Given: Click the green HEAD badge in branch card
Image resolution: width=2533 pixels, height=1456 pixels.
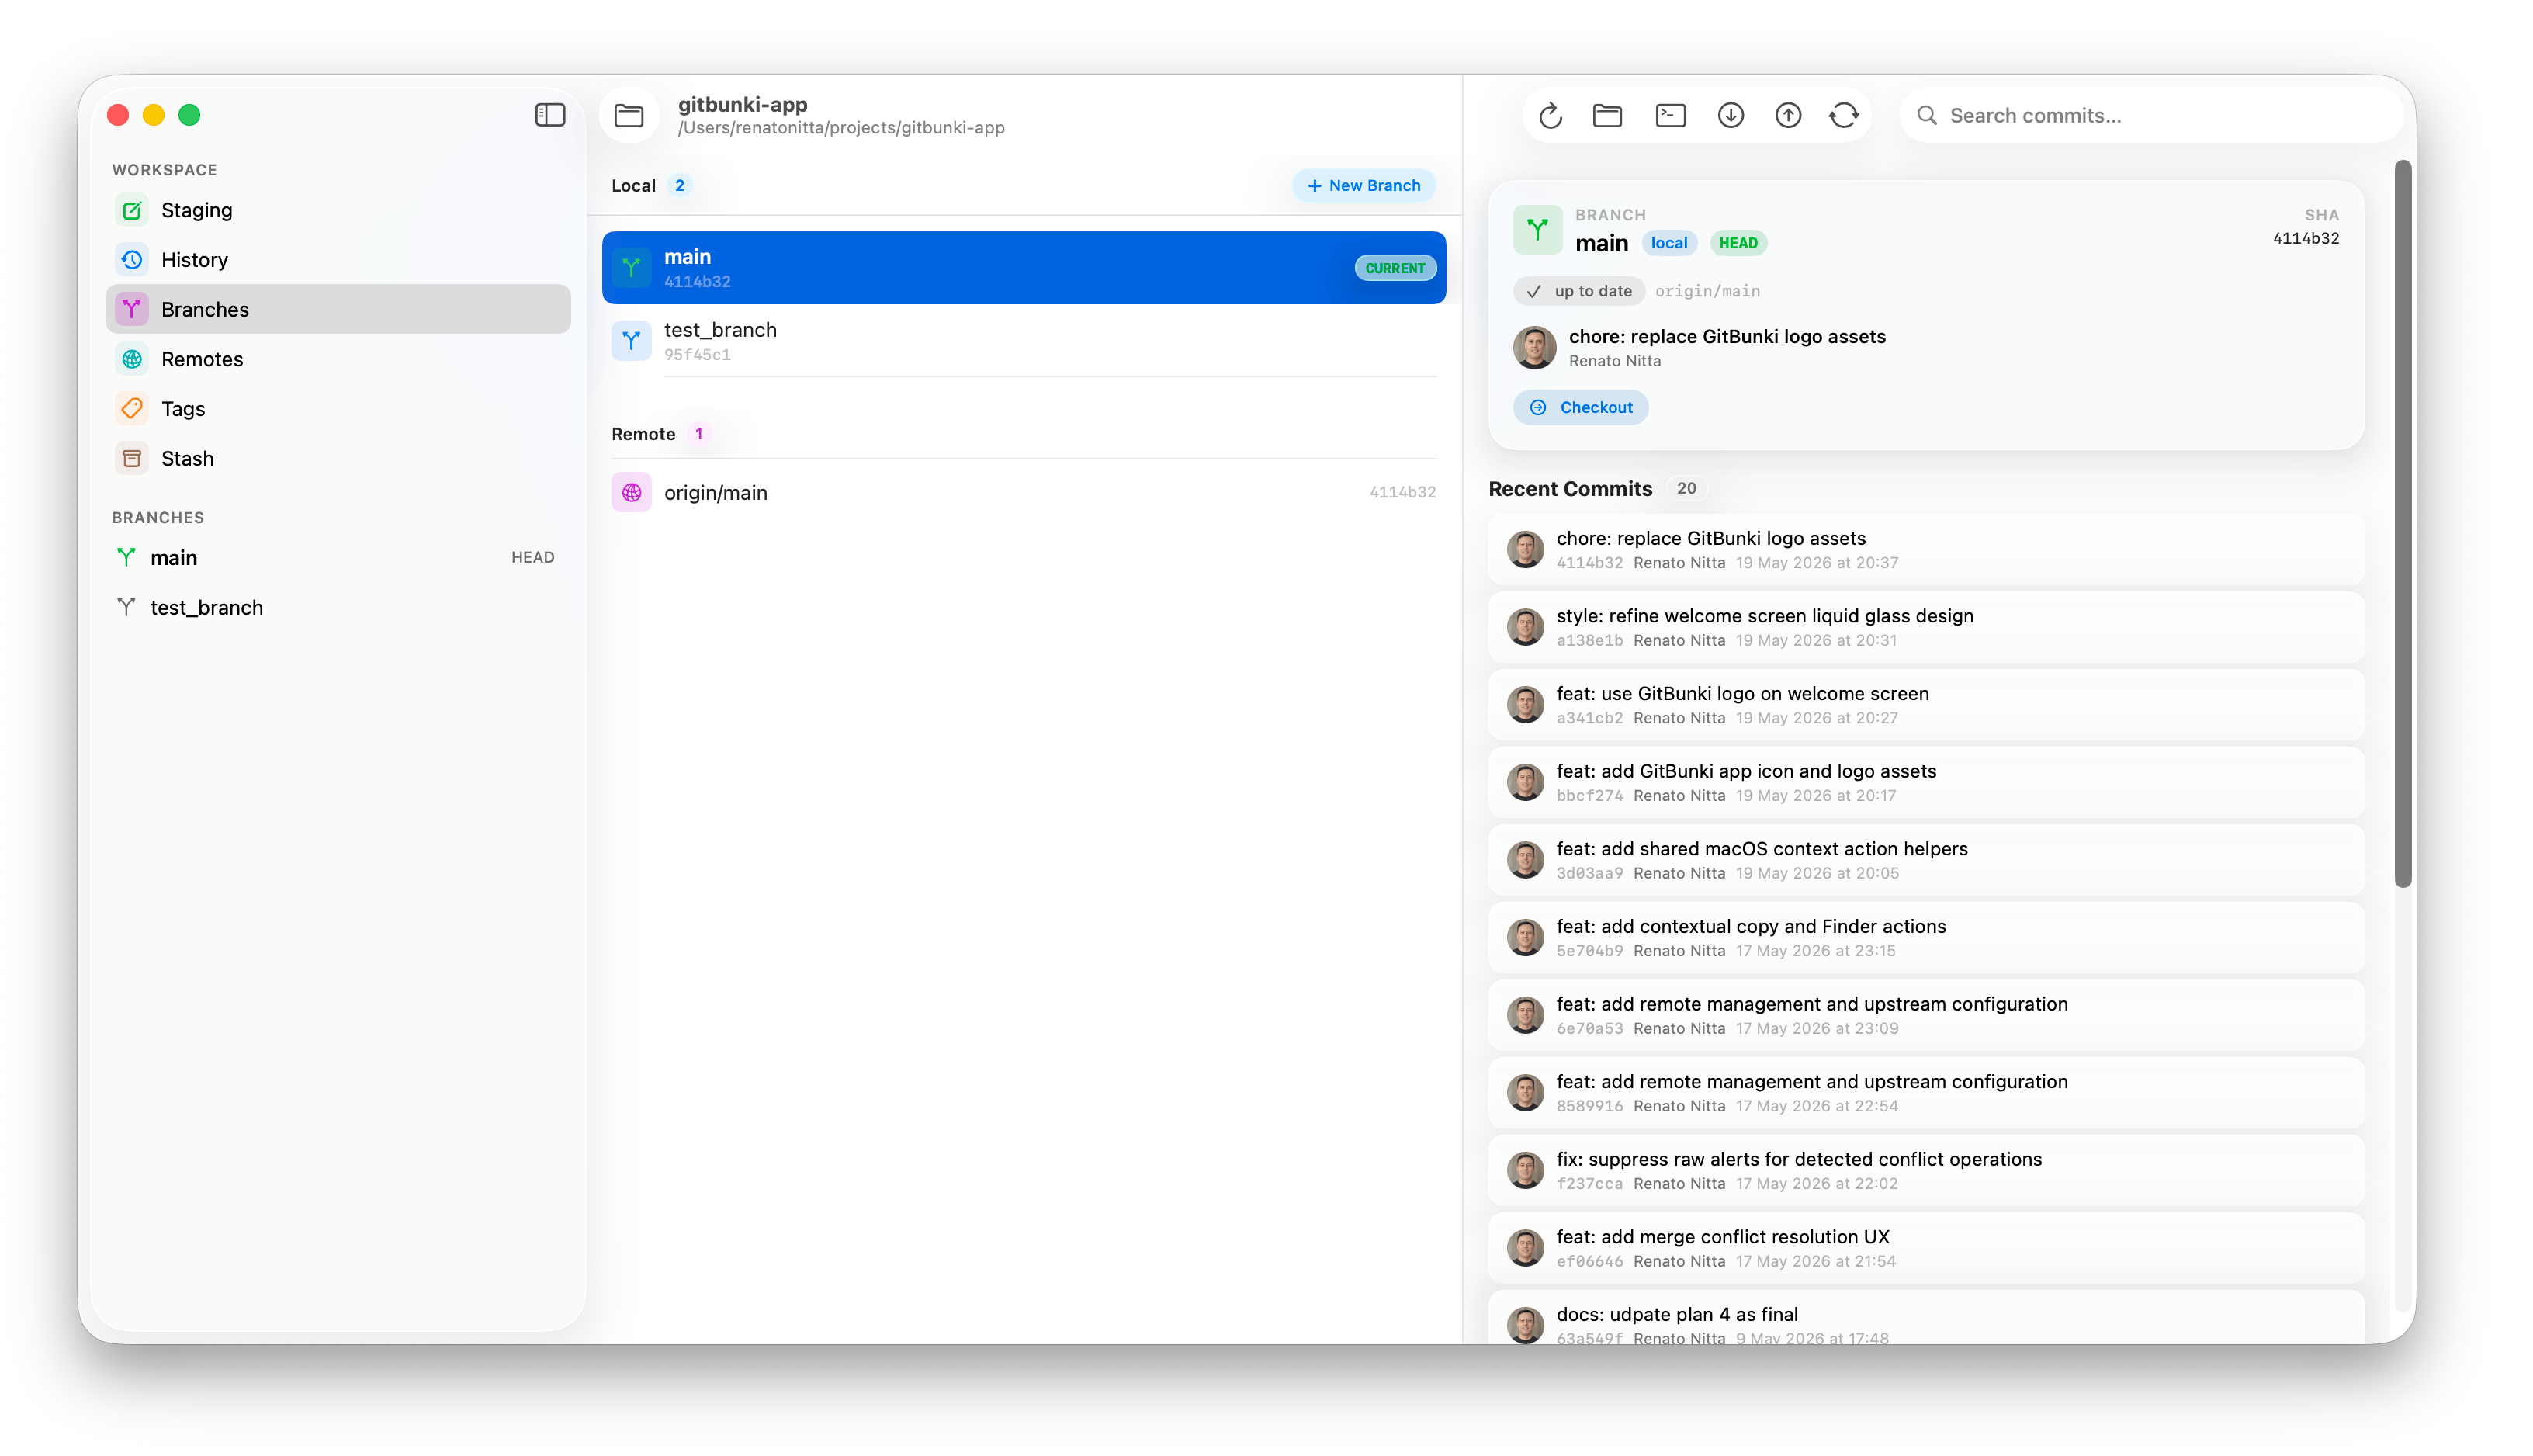Looking at the screenshot, I should 1738,243.
